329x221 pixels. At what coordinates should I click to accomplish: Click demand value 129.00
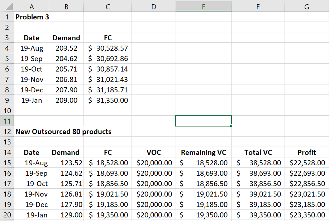66,215
